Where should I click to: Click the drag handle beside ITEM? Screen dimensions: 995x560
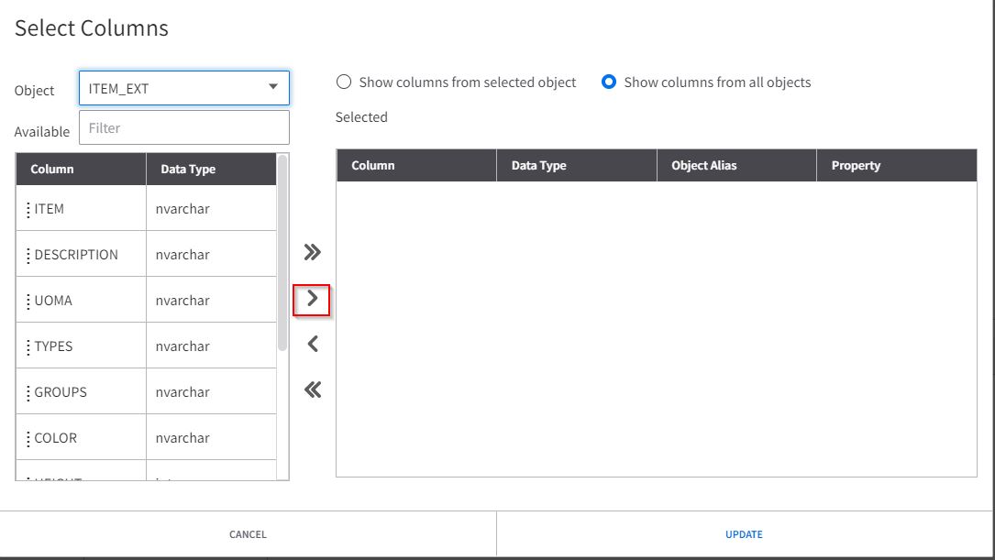point(28,209)
